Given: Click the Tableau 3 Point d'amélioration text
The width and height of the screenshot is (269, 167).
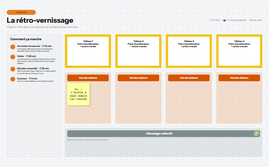Looking at the screenshot, I should (x=189, y=44).
